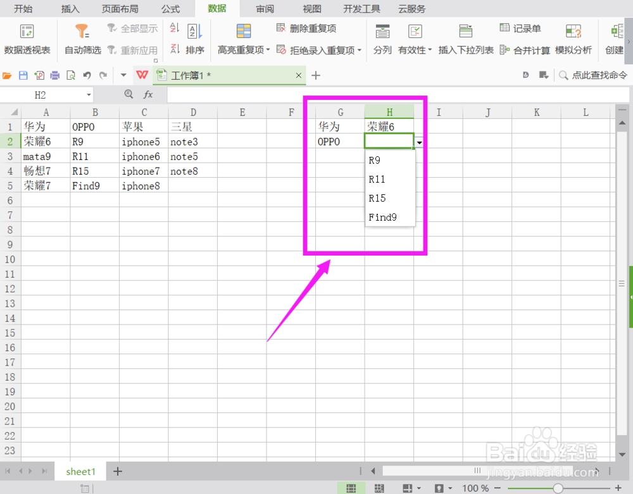The width and height of the screenshot is (633, 494).
Task: Select R11 from the dropdown list
Action: (x=390, y=180)
